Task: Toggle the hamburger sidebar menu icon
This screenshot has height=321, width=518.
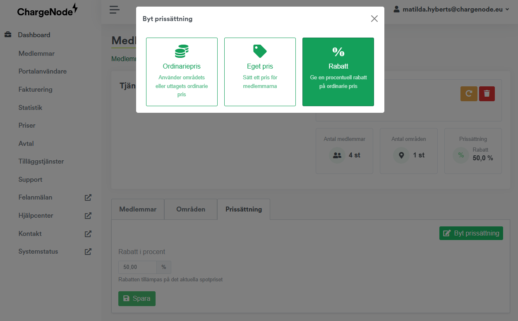Action: [115, 10]
